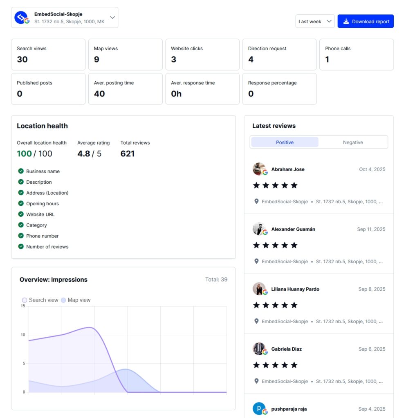Click pushparaja raja's profile avatar
Screen dimensions: 406x418
[259, 409]
